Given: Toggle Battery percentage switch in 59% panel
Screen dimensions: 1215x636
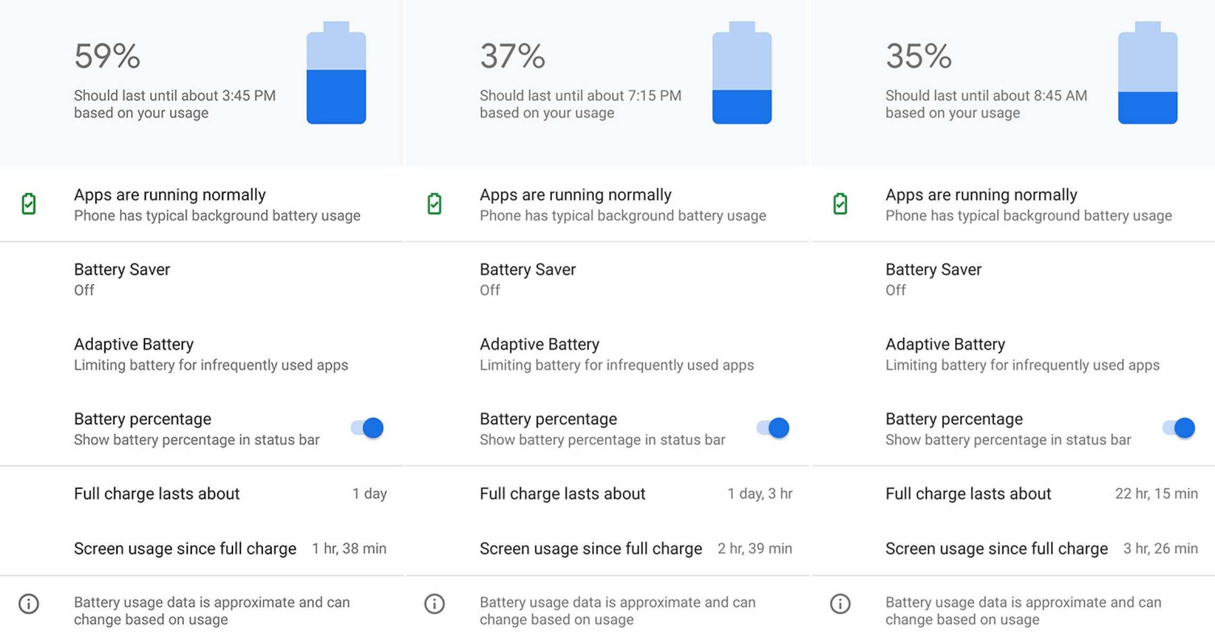Looking at the screenshot, I should tap(367, 428).
